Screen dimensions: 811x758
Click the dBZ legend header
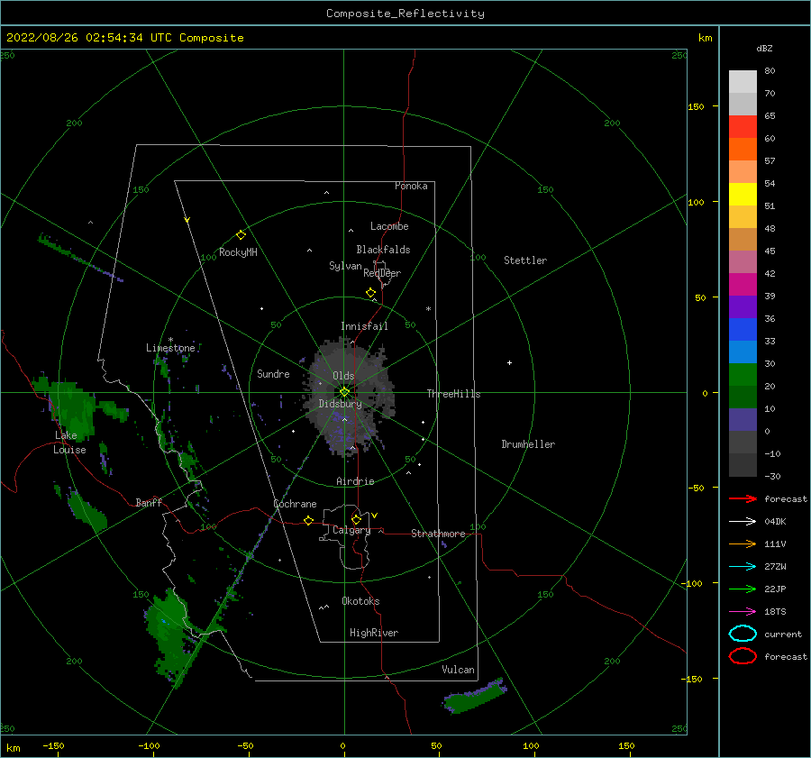pos(764,48)
